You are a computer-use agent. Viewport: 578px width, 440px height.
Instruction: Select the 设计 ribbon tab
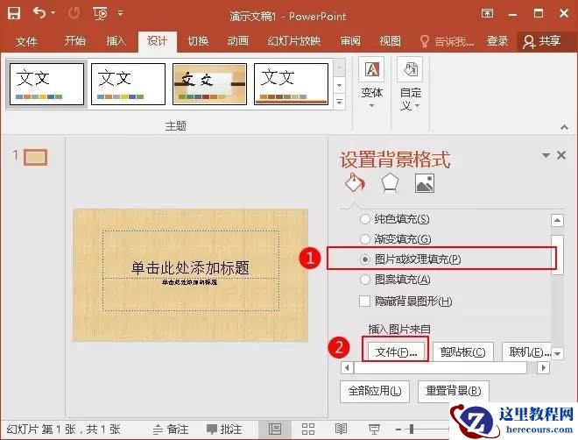[x=158, y=40]
